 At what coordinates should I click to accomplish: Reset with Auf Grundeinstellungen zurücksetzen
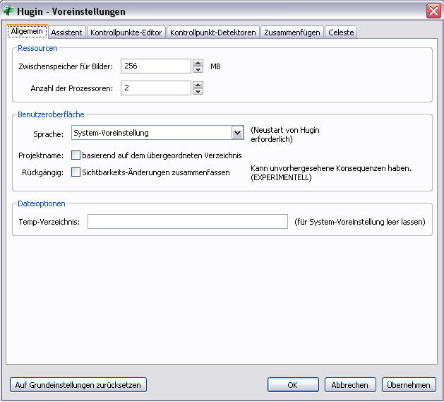click(x=78, y=385)
